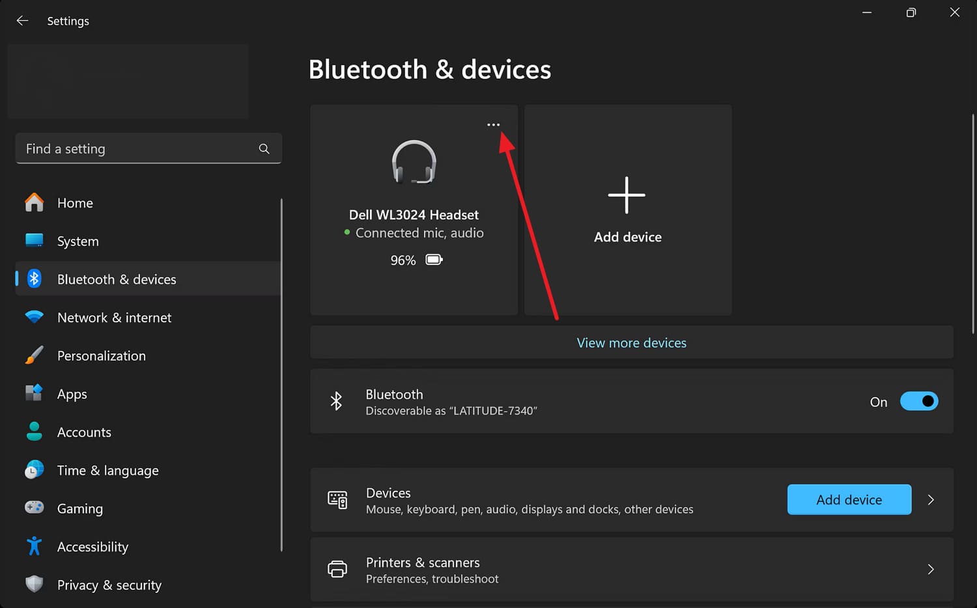Click the Find a setting search box
977x608 pixels.
[x=149, y=148]
